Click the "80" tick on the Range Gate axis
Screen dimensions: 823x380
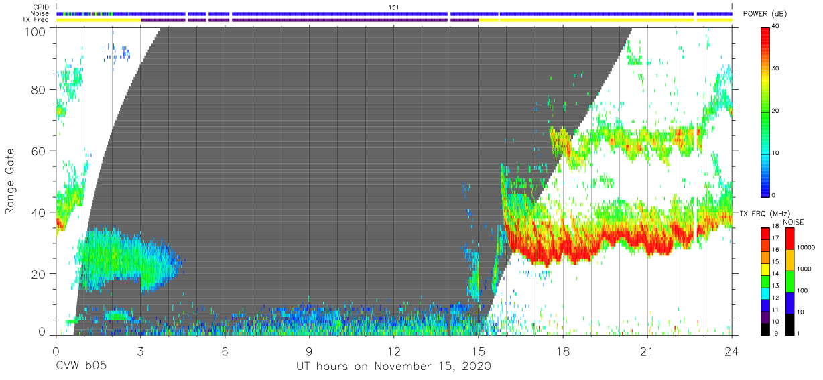(x=39, y=90)
